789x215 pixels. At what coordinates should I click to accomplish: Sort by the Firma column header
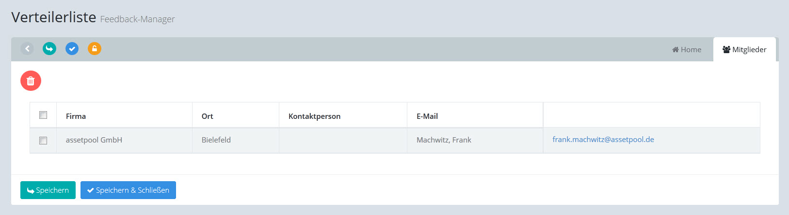click(76, 116)
